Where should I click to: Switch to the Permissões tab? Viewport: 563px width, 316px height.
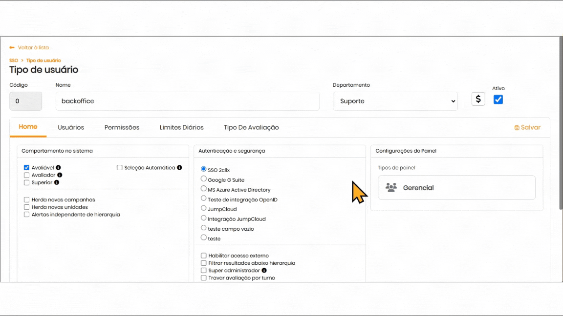tap(122, 127)
